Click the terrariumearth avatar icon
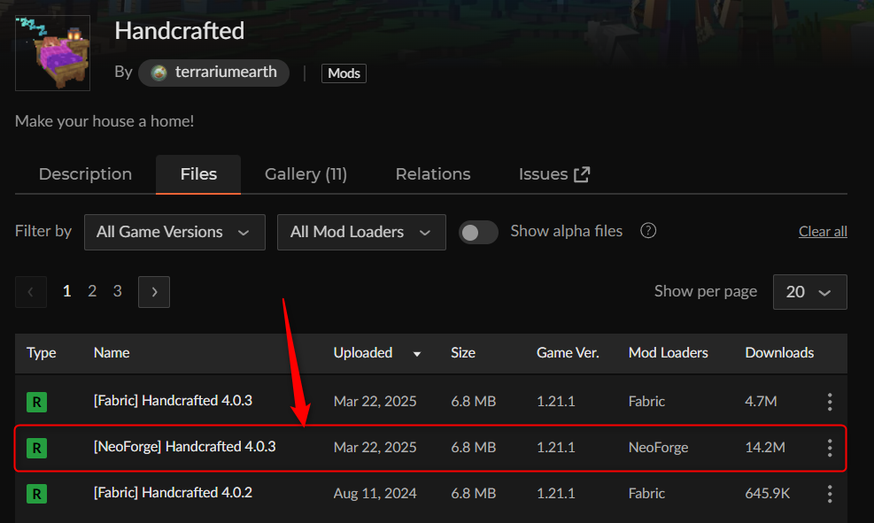 coord(159,73)
